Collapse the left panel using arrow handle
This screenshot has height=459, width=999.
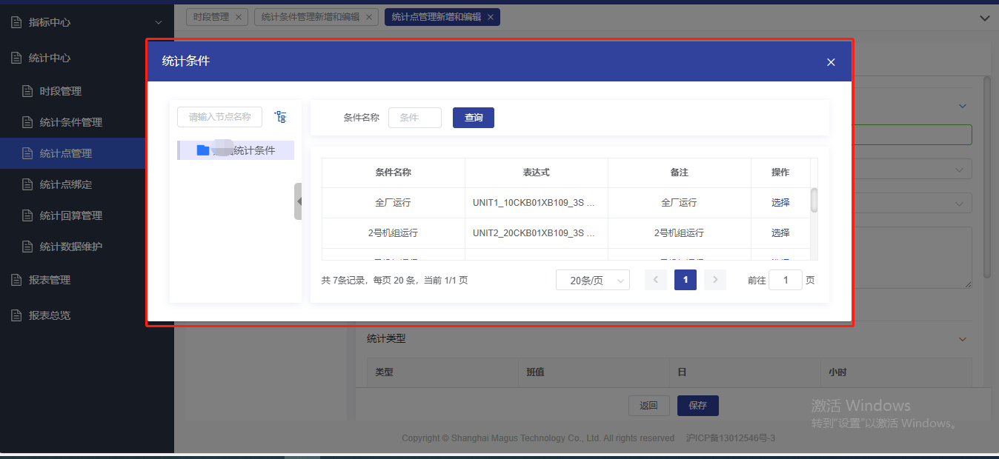point(298,201)
